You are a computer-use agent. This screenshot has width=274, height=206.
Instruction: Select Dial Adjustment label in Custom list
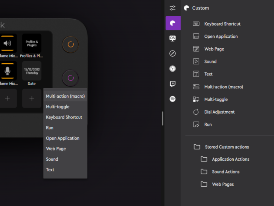pos(219,112)
